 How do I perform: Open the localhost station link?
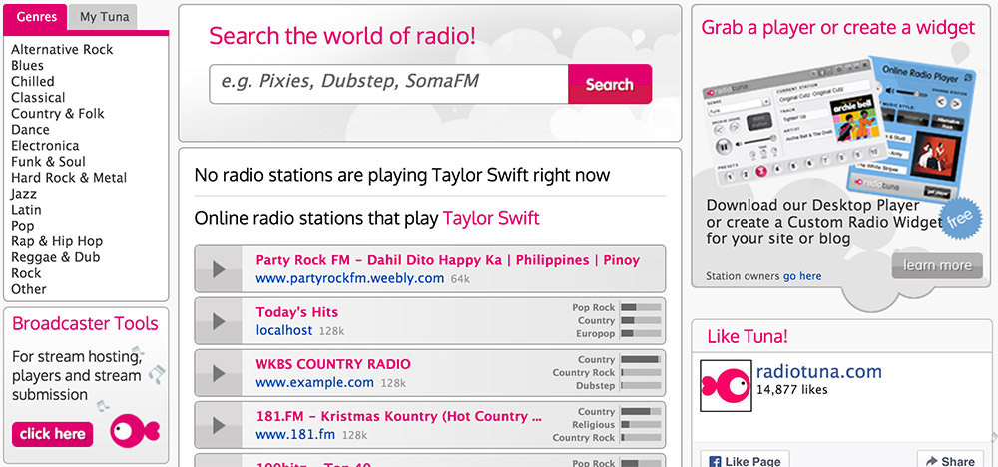[x=283, y=331]
